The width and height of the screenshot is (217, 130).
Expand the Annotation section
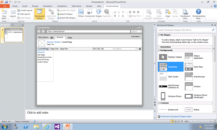[x=159, y=47]
